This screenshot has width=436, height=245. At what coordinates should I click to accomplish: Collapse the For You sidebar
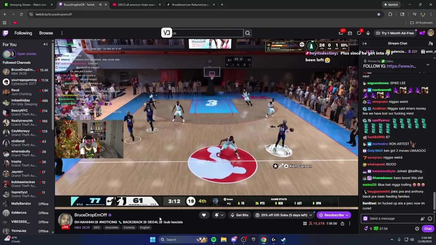tap(45, 44)
